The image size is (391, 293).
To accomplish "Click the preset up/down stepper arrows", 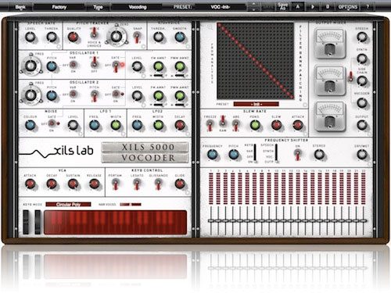I will point(254,7).
